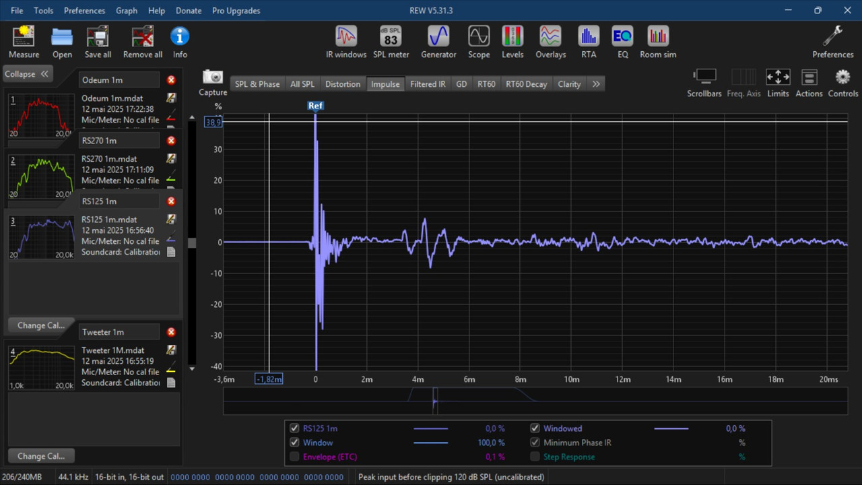Open graph Actions icon
This screenshot has width=862, height=485.
click(809, 77)
